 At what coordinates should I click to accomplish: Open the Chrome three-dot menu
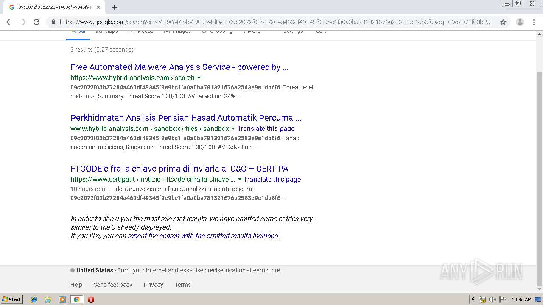[x=534, y=22]
